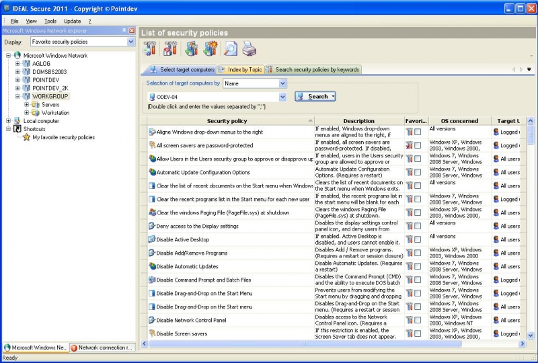Click the horizontal scrollbar thumb of policy list
The height and width of the screenshot is (363, 538).
coord(305,344)
